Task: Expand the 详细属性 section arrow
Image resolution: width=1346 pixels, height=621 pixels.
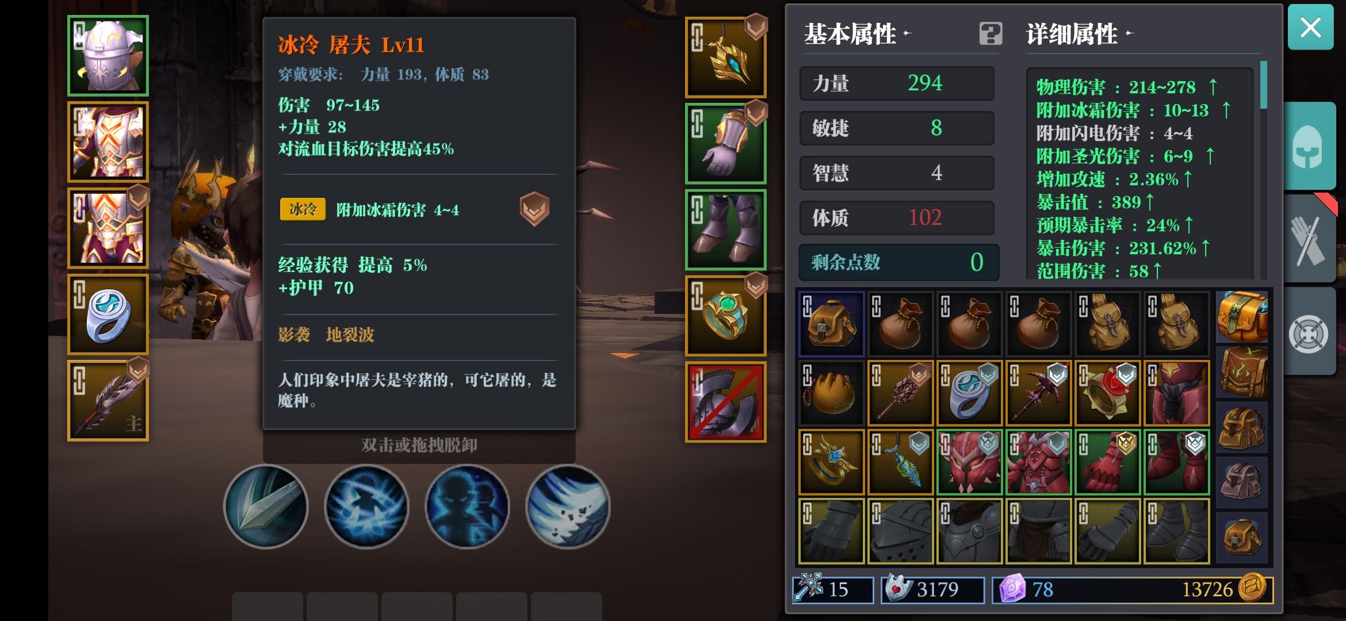Action: tap(1129, 33)
